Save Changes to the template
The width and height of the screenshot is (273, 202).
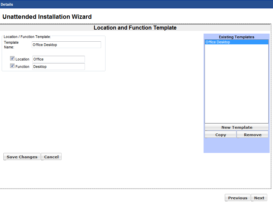click(22, 157)
